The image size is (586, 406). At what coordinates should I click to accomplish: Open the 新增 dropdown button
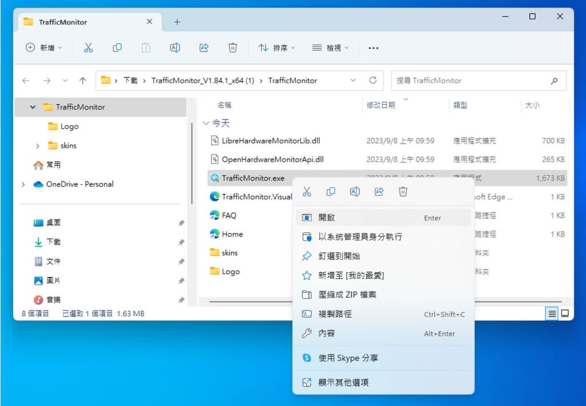[43, 48]
